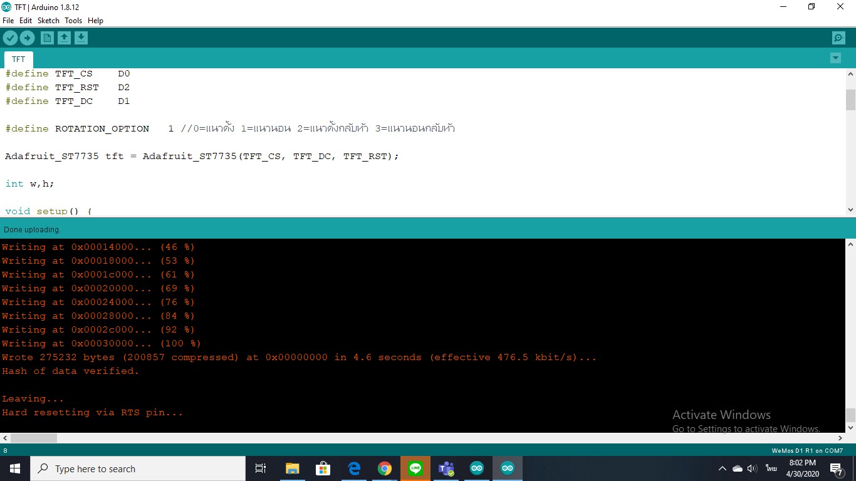
Task: Open the File menu
Action: coord(8,21)
